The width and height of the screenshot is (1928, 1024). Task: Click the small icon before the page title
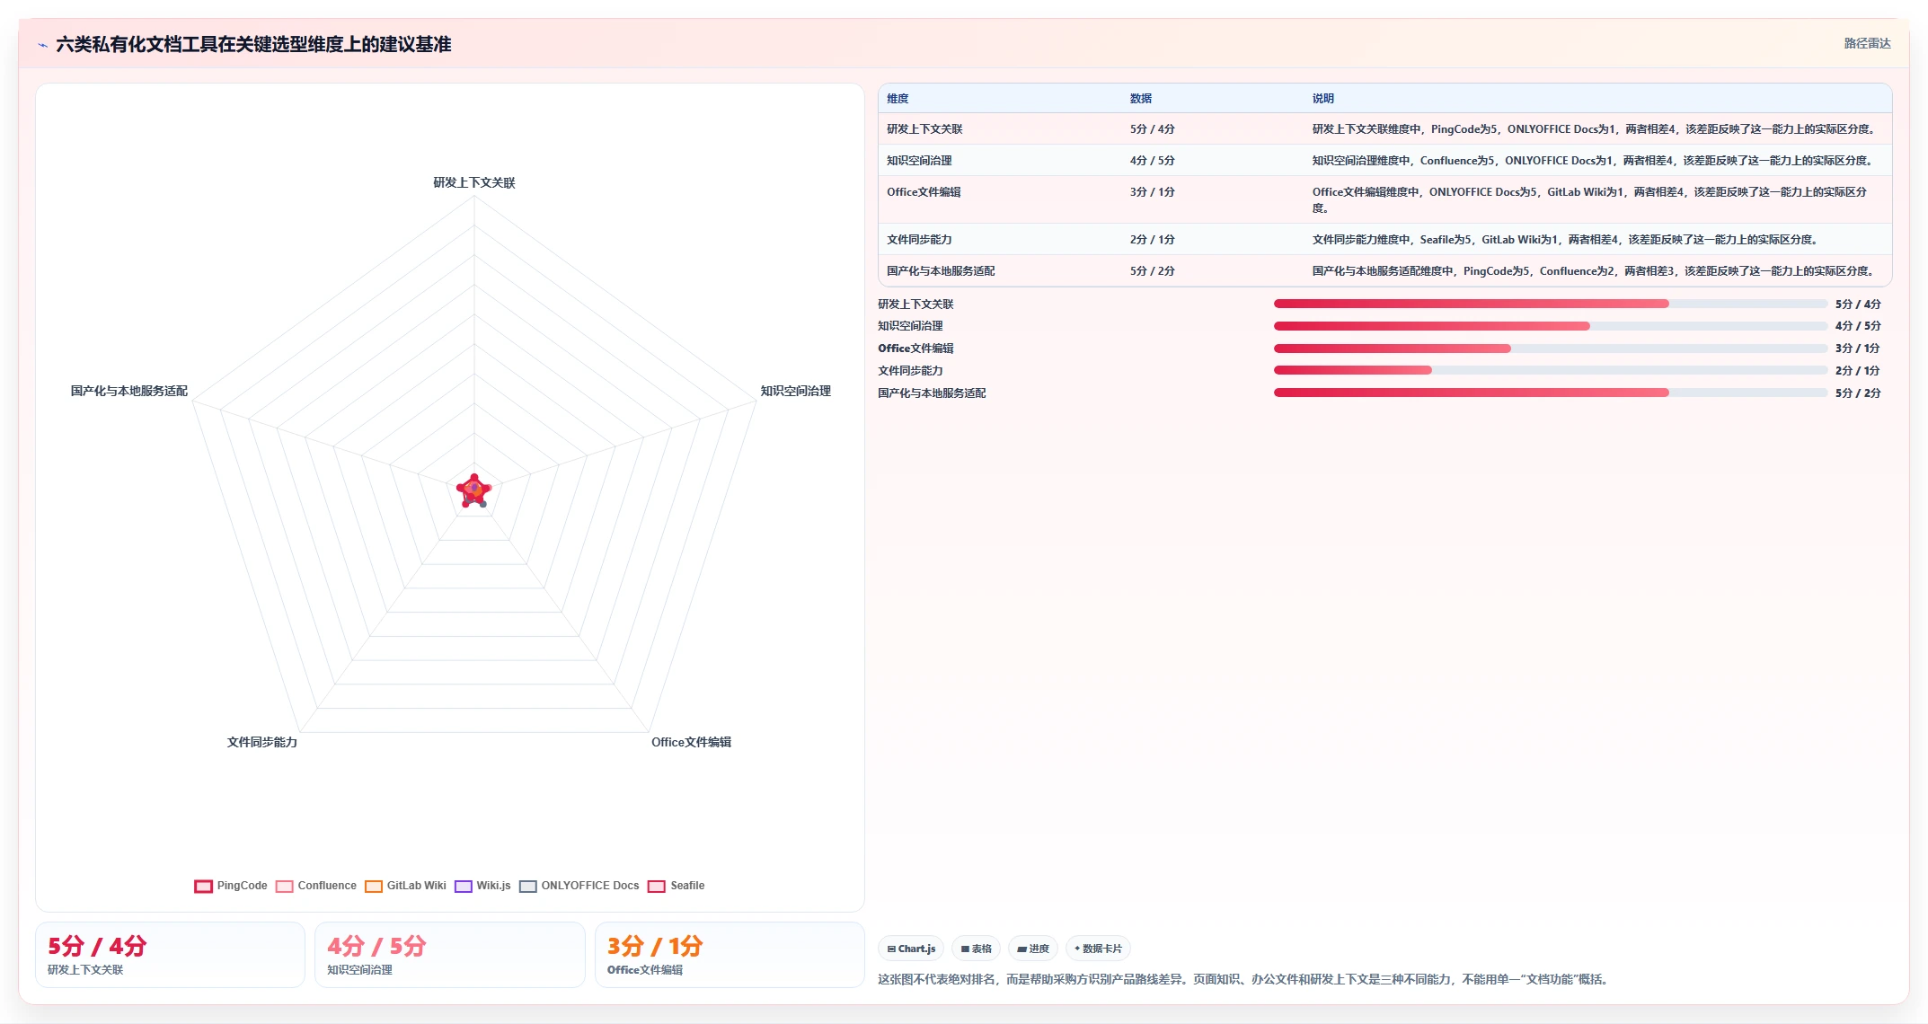pyautogui.click(x=42, y=44)
